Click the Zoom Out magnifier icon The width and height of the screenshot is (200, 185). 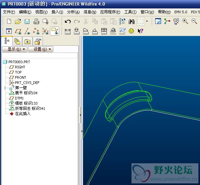[194, 21]
